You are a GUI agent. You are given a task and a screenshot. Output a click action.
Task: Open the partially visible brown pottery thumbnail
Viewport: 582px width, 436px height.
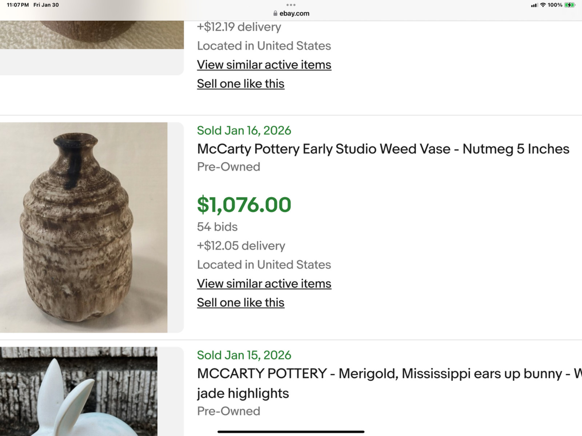[x=92, y=35]
